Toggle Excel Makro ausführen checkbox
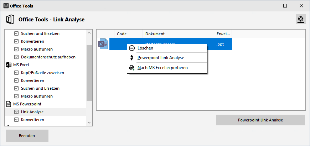 click(x=16, y=96)
